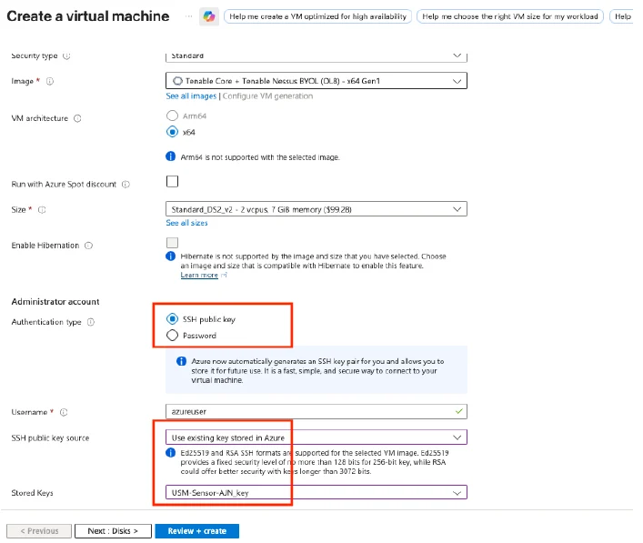Open the Size dropdown Standard_DS2_v2
Viewport: 643px width, 543px height.
coord(316,209)
